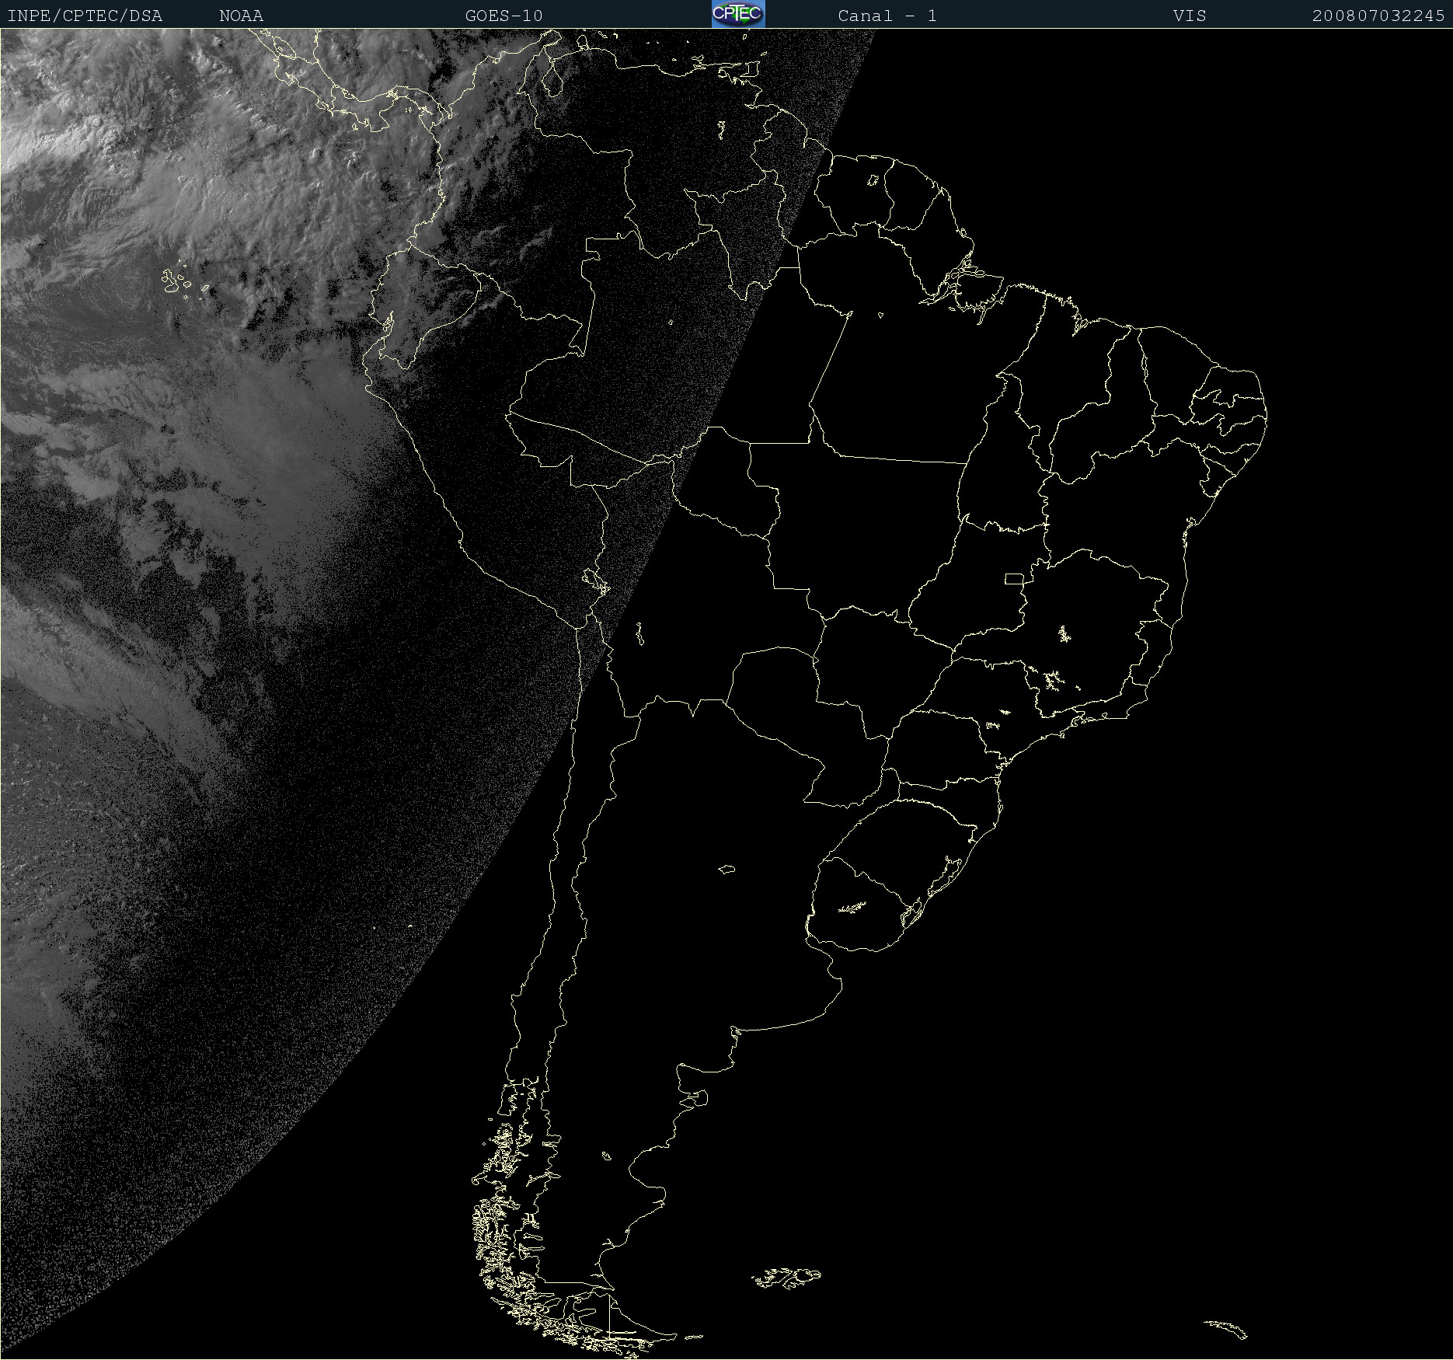Viewport: 1453px width, 1360px height.
Task: Select the VIS label in the header
Action: (x=1190, y=16)
